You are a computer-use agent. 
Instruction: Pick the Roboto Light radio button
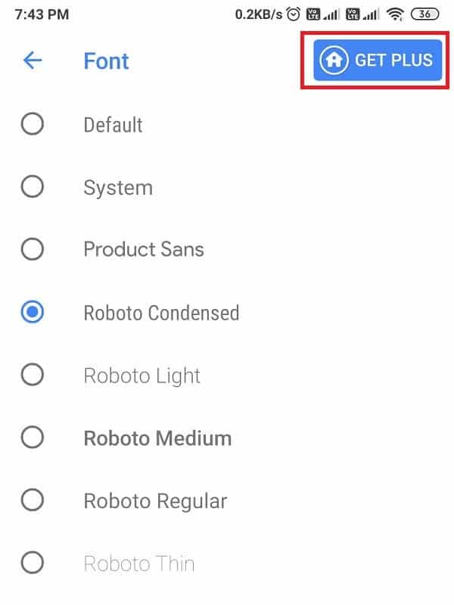[x=33, y=375]
